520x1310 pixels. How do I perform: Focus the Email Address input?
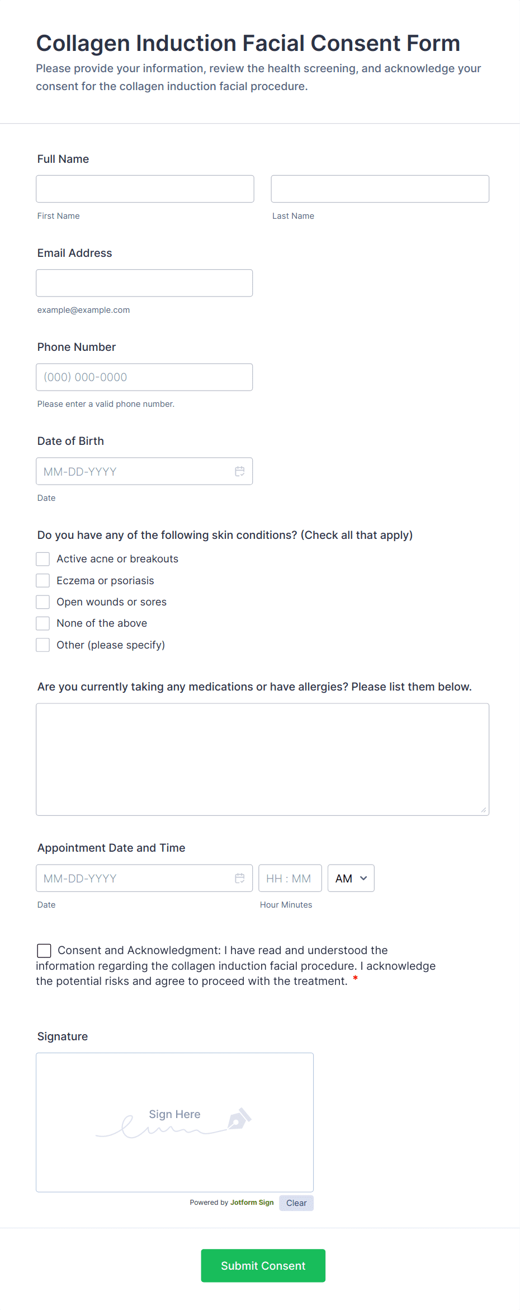[144, 283]
